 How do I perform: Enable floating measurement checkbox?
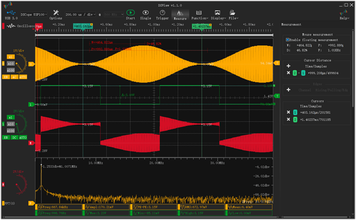tap(287, 40)
